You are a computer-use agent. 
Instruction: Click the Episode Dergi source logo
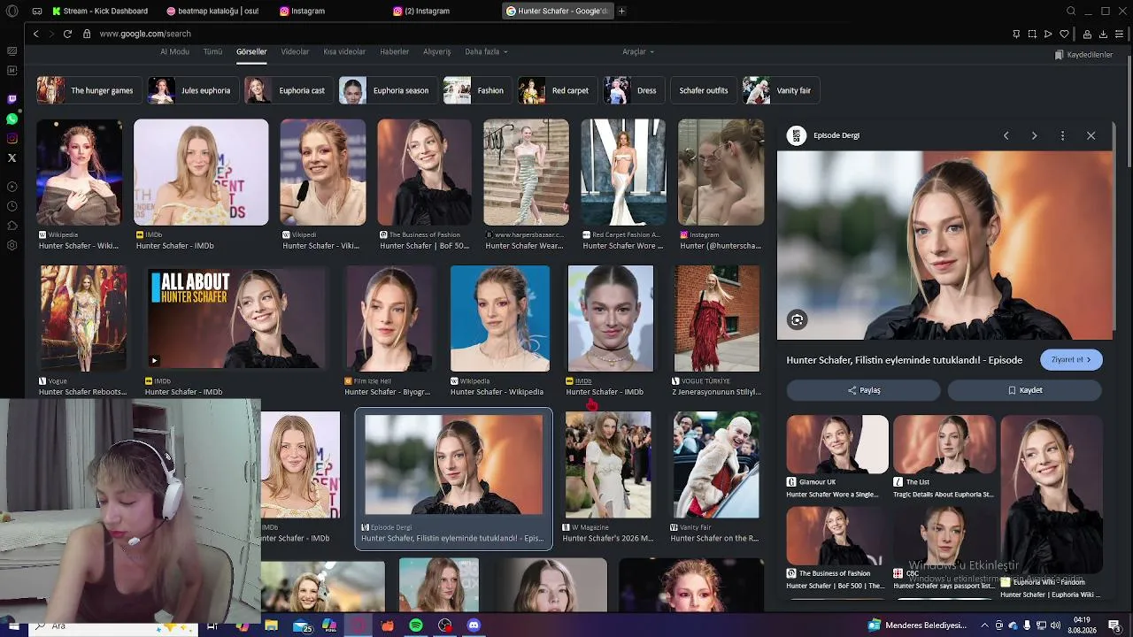(x=797, y=135)
